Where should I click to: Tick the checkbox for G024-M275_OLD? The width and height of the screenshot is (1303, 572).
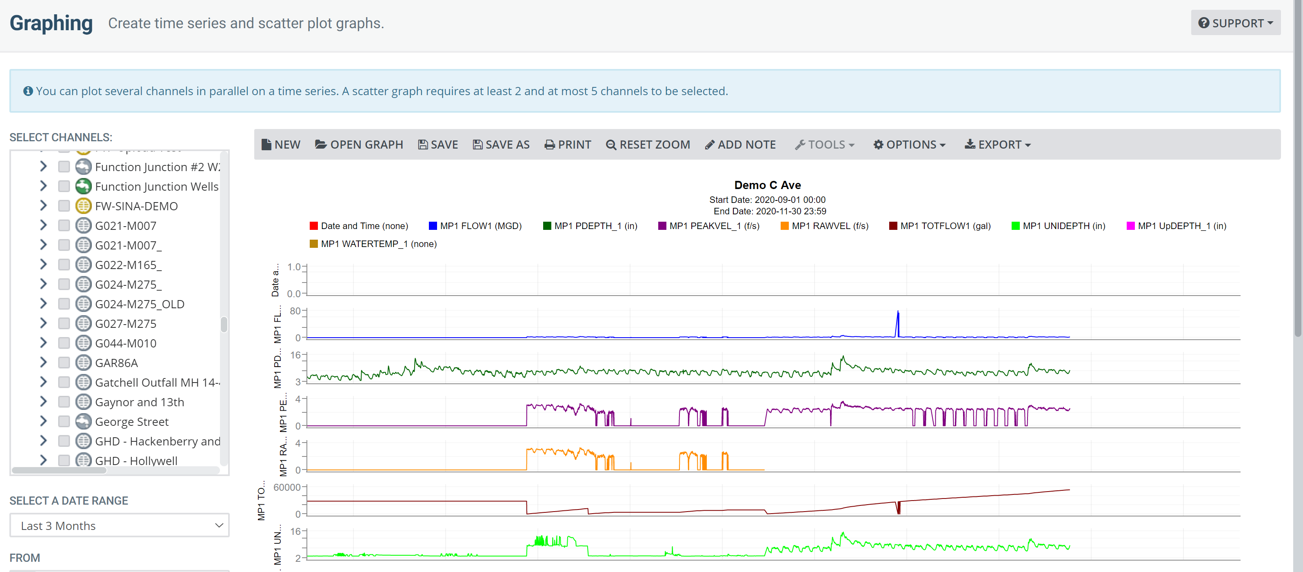64,304
